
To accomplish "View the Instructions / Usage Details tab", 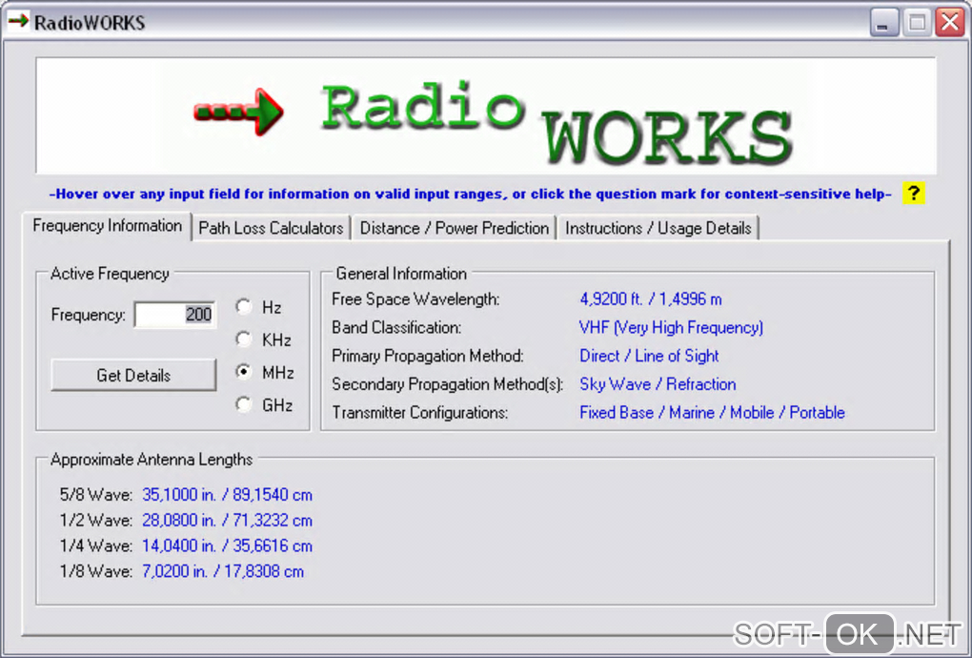I will pos(658,228).
